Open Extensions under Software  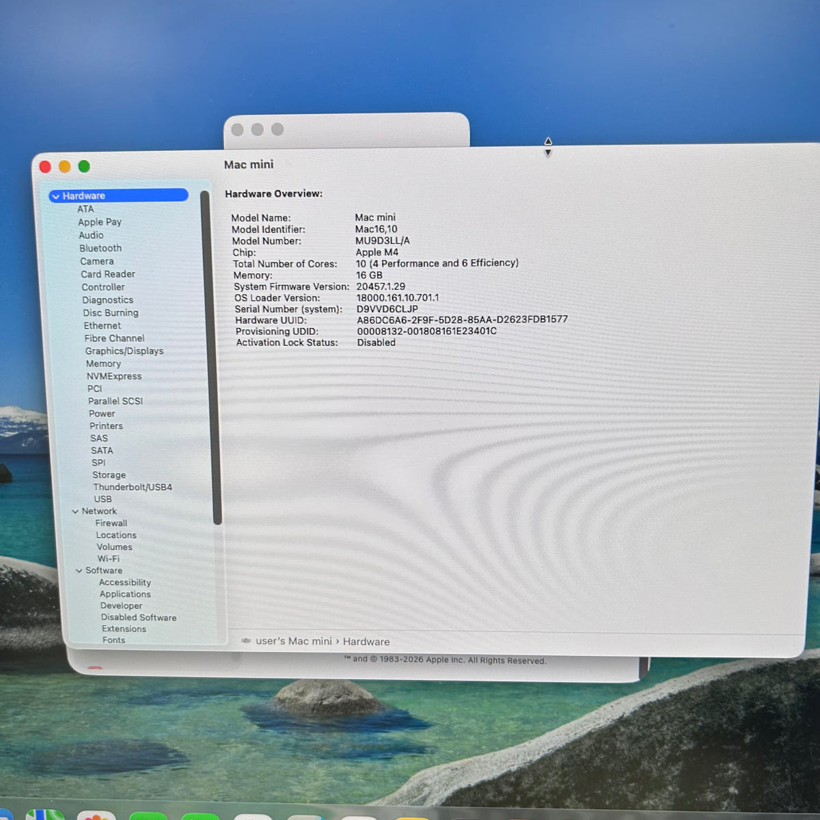124,629
